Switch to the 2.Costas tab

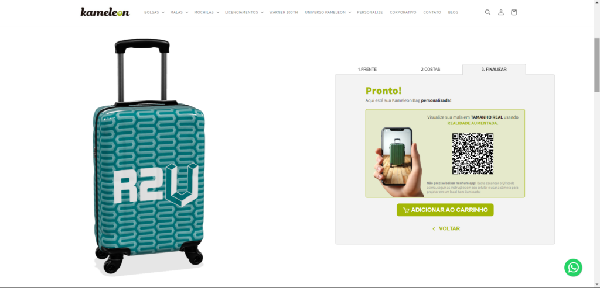point(431,70)
